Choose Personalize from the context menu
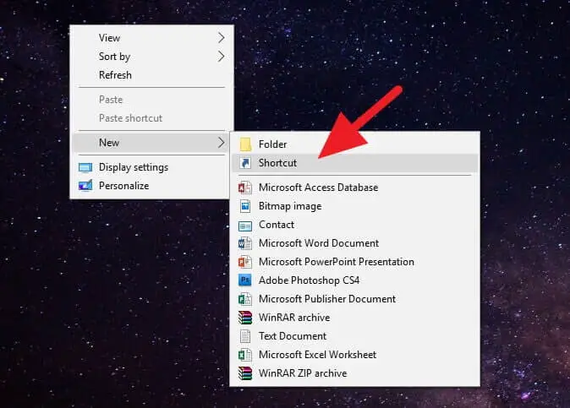 click(151, 186)
